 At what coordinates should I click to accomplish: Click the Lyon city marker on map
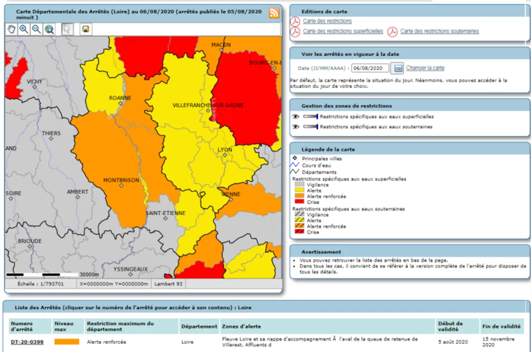224,156
